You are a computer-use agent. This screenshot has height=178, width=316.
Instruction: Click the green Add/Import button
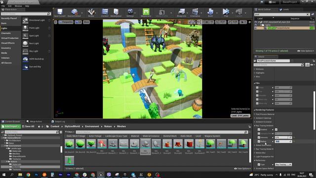11,127
